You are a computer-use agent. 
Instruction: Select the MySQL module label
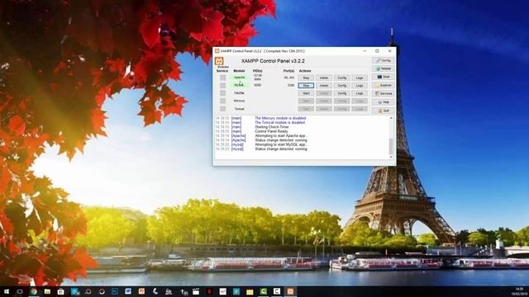[239, 85]
